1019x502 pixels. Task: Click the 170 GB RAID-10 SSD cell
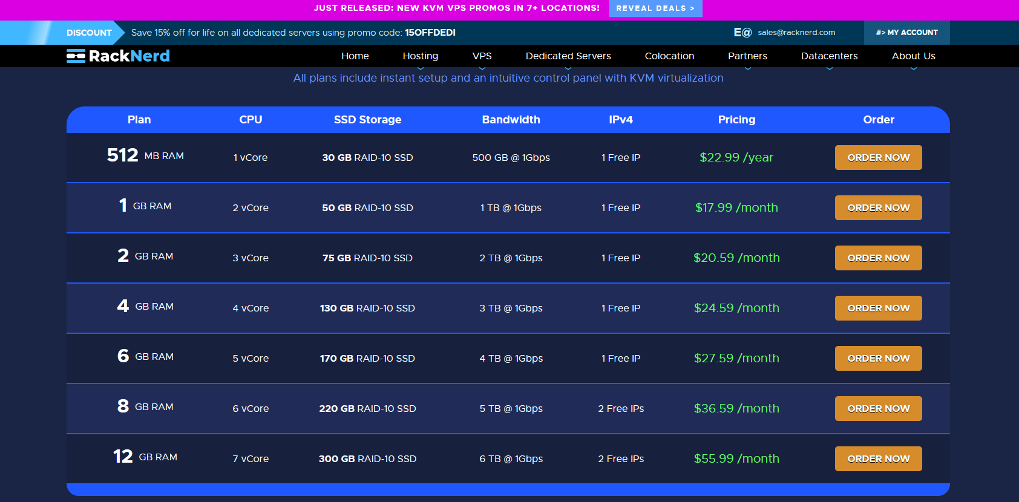coord(367,359)
